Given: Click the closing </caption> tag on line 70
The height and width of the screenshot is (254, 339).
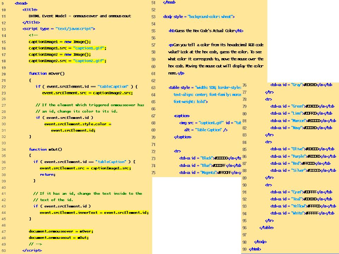Looking at the screenshot, I should pyautogui.click(x=183, y=137).
